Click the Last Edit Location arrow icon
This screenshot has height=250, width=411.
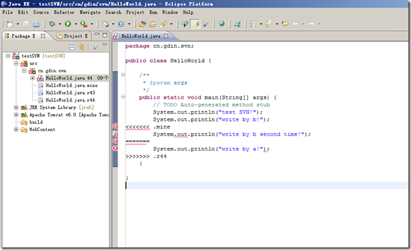[x=285, y=24]
